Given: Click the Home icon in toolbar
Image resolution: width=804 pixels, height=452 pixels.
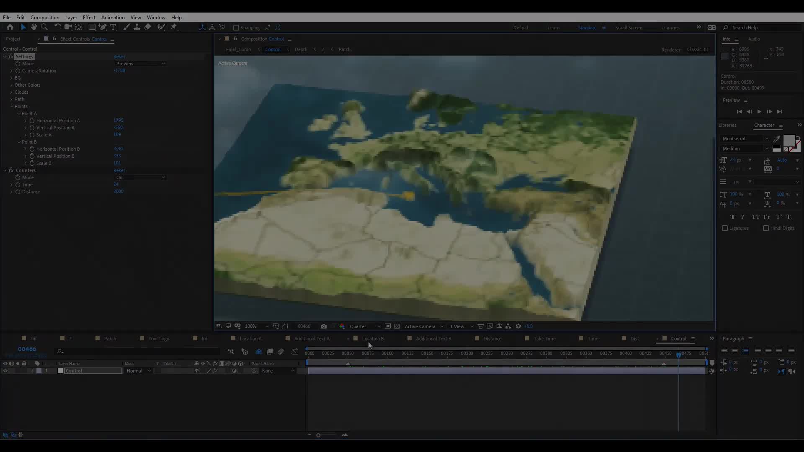Looking at the screenshot, I should (x=10, y=27).
